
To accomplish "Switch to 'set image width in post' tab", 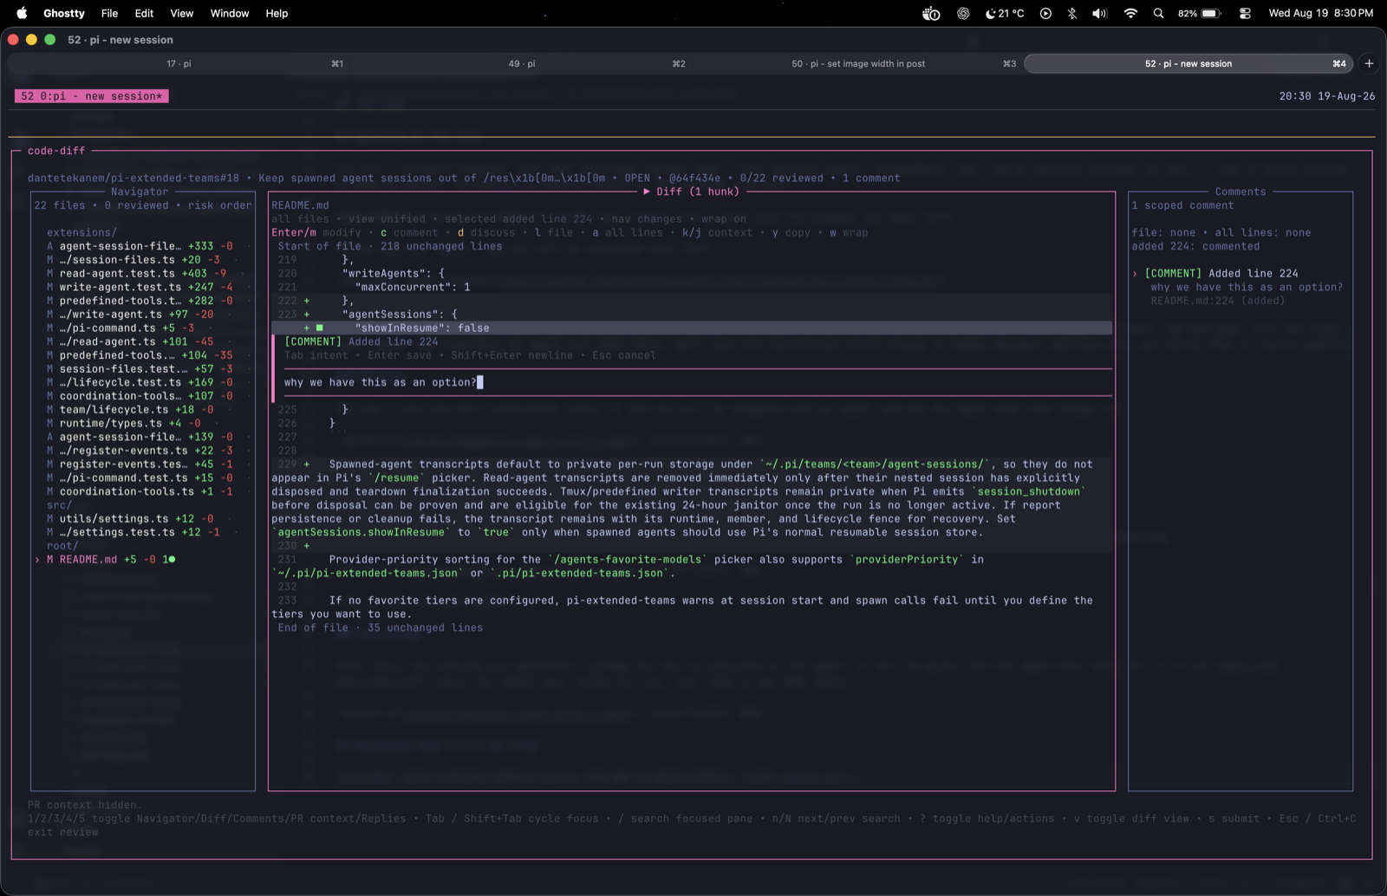I will pos(857,63).
